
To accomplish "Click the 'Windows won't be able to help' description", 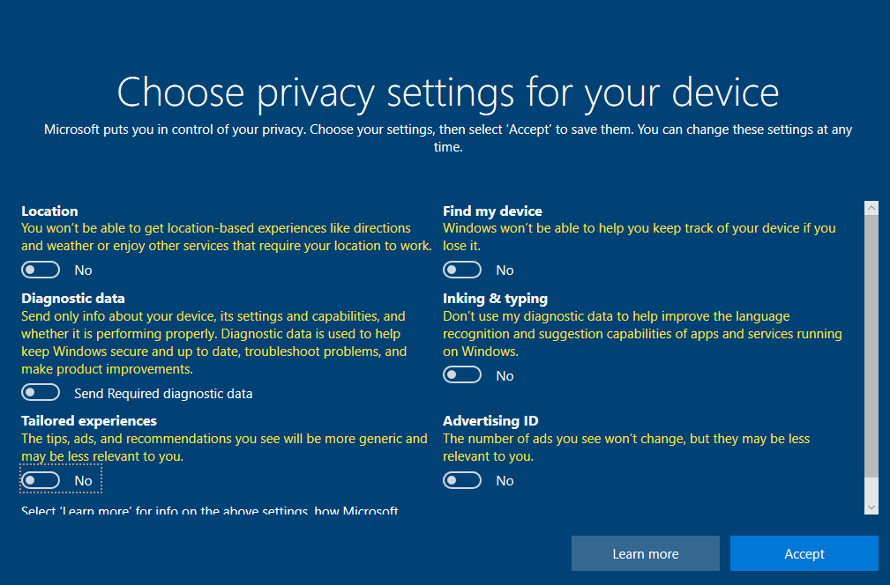I will pyautogui.click(x=639, y=237).
